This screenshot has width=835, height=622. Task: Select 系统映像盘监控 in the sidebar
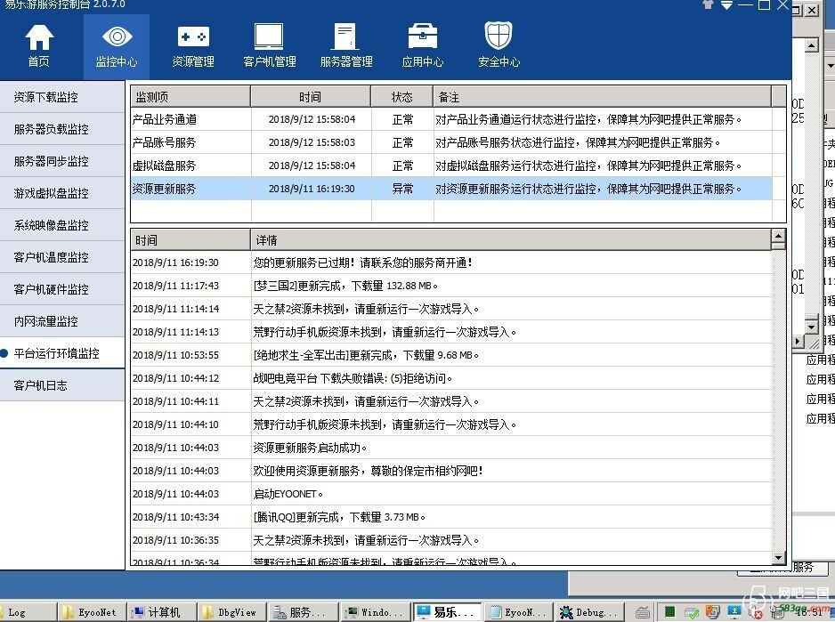point(62,225)
